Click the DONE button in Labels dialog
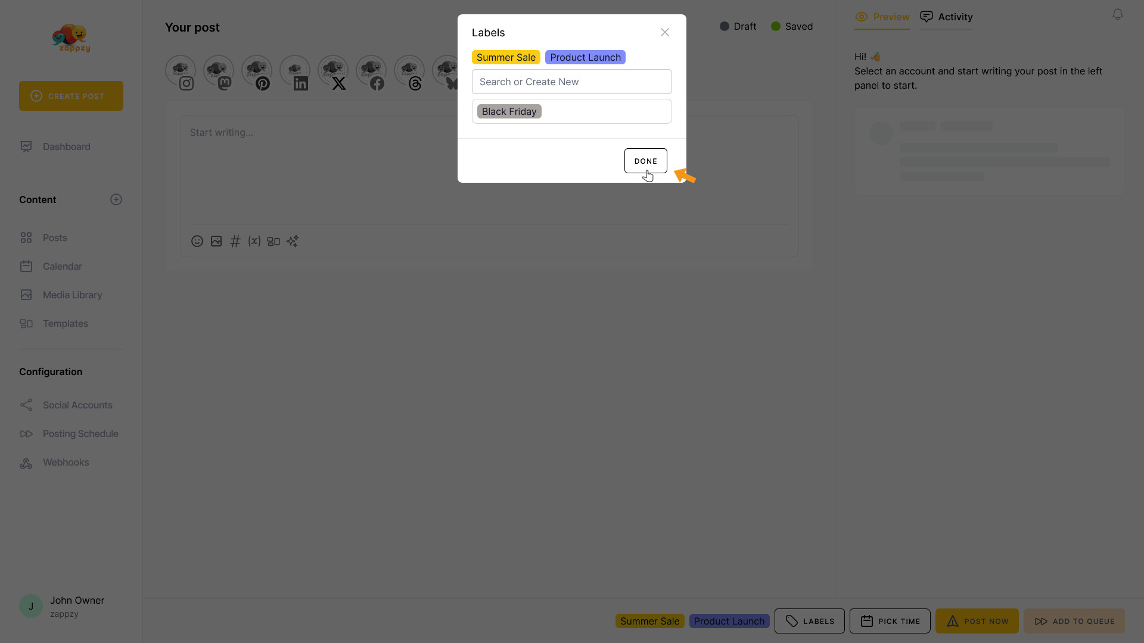The image size is (1144, 643). [x=645, y=161]
